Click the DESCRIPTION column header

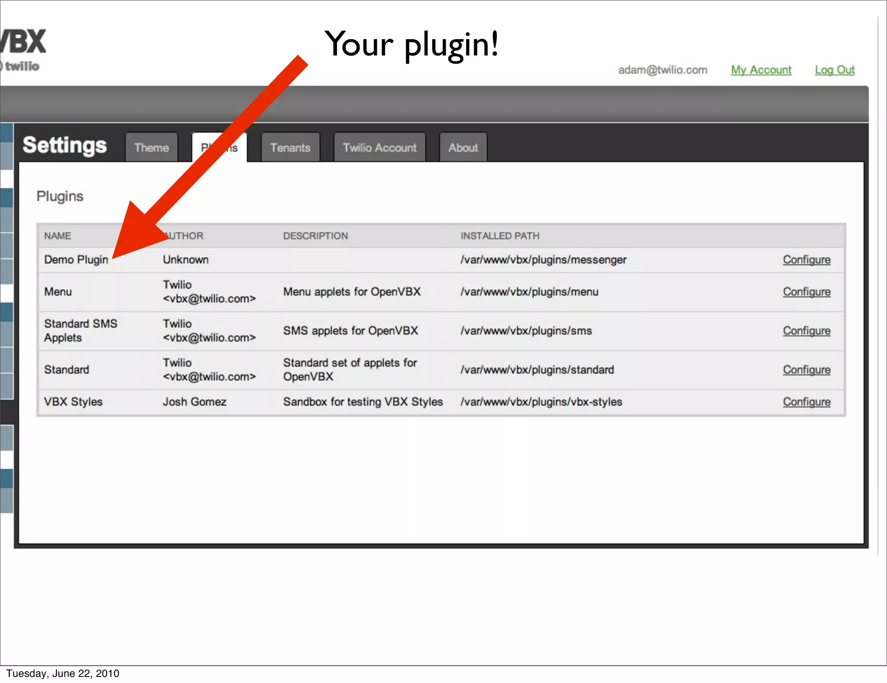[315, 236]
